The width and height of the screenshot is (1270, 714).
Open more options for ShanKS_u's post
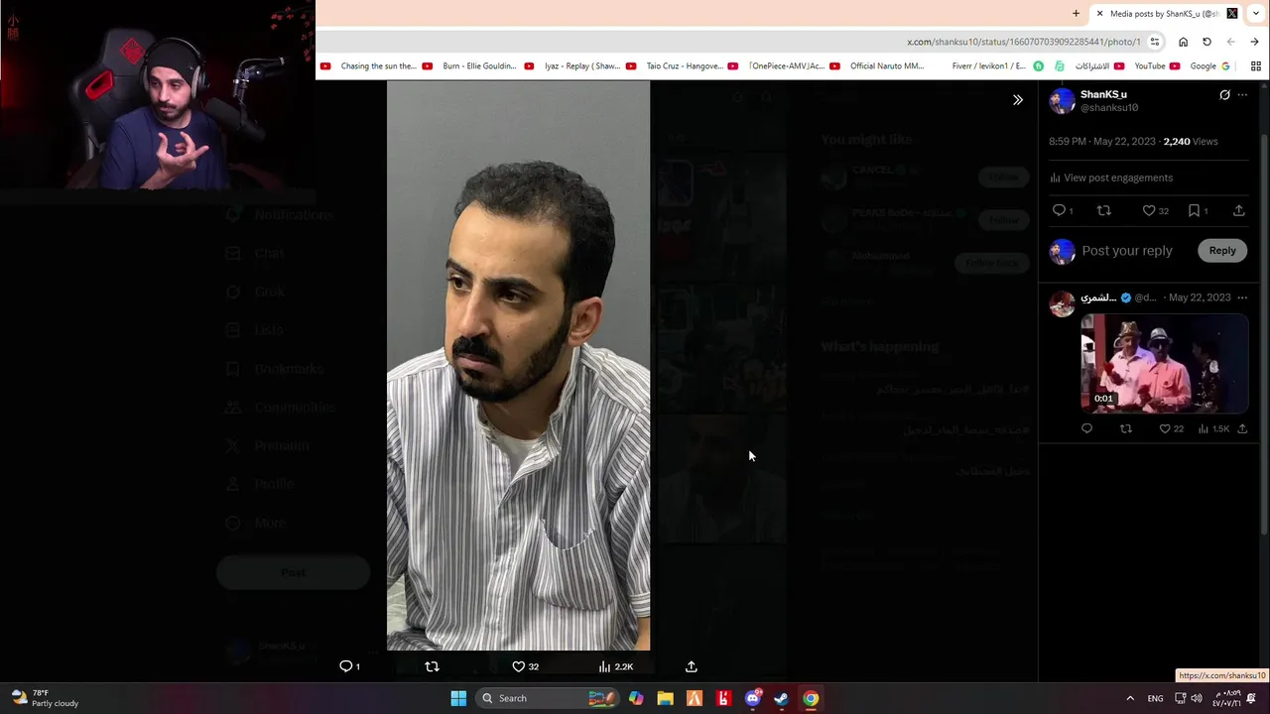pyautogui.click(x=1242, y=95)
